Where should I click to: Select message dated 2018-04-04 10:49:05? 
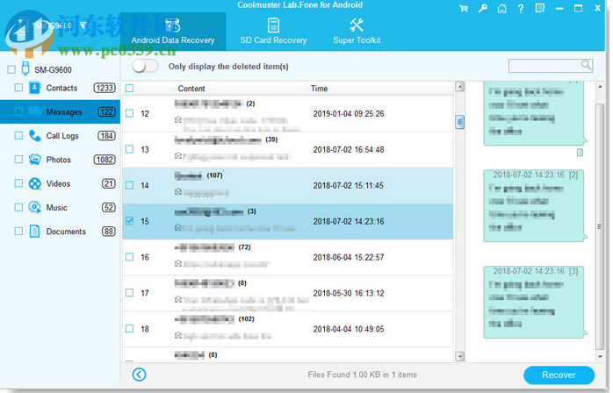(x=288, y=329)
